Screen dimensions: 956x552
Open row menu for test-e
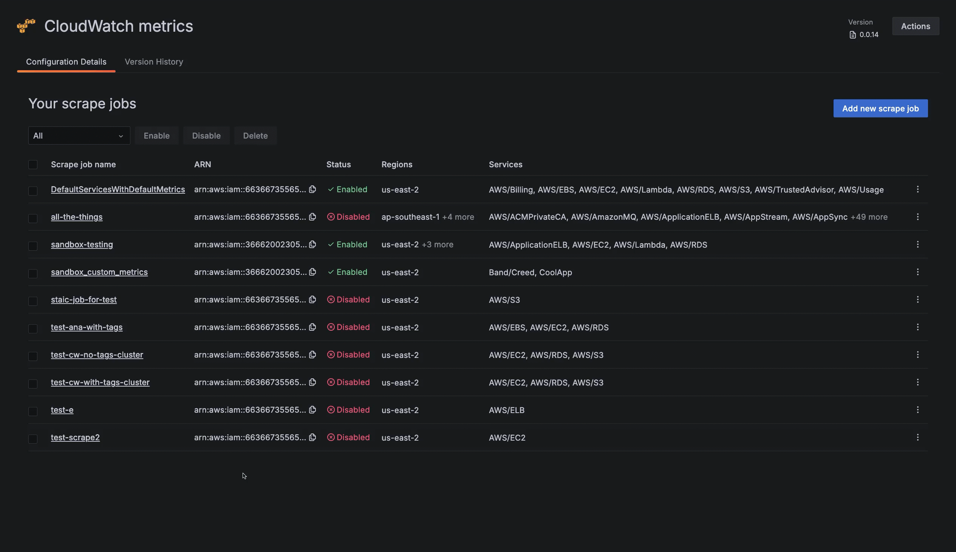[918, 410]
